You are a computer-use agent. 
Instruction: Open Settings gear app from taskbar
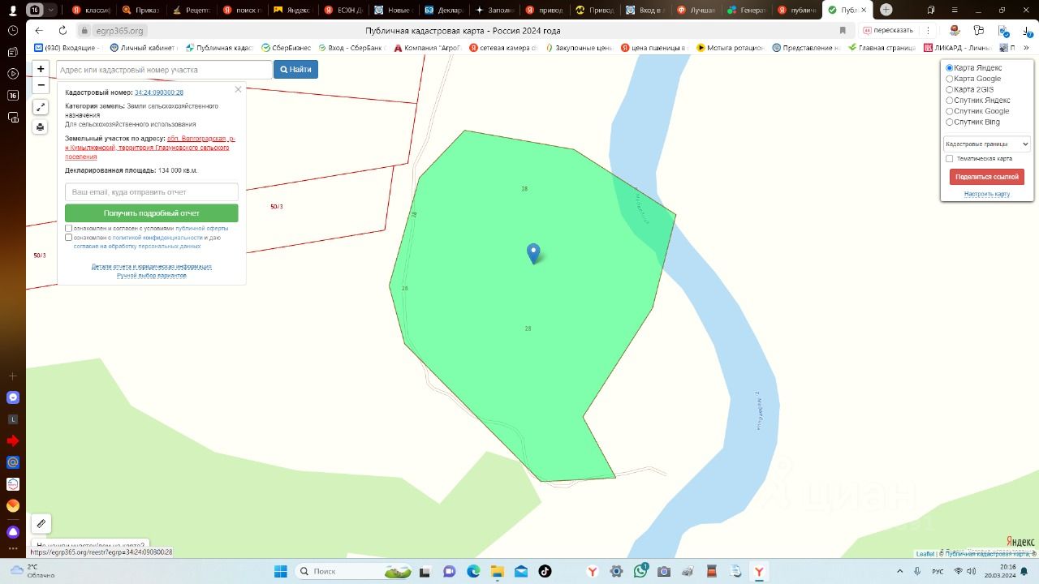616,571
